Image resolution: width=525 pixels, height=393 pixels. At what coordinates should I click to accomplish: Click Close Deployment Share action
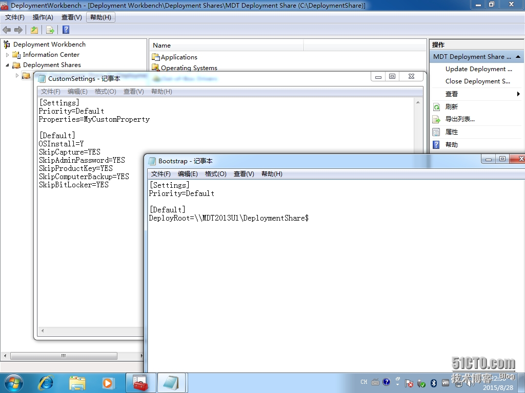478,81
